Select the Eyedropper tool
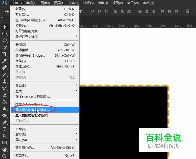 coord(5,61)
